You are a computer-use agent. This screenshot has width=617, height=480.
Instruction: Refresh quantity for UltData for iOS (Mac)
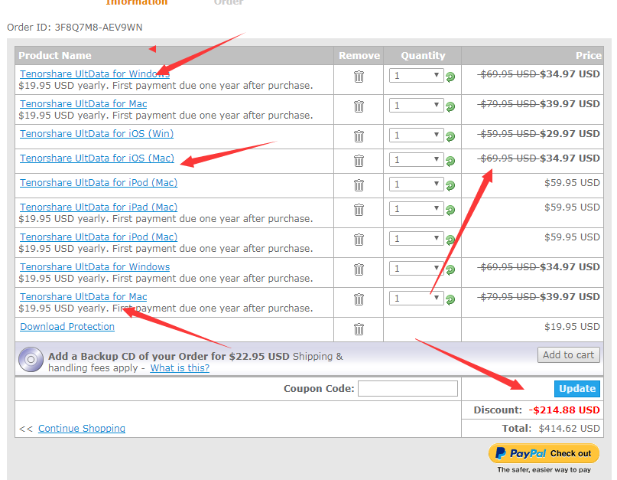450,161
